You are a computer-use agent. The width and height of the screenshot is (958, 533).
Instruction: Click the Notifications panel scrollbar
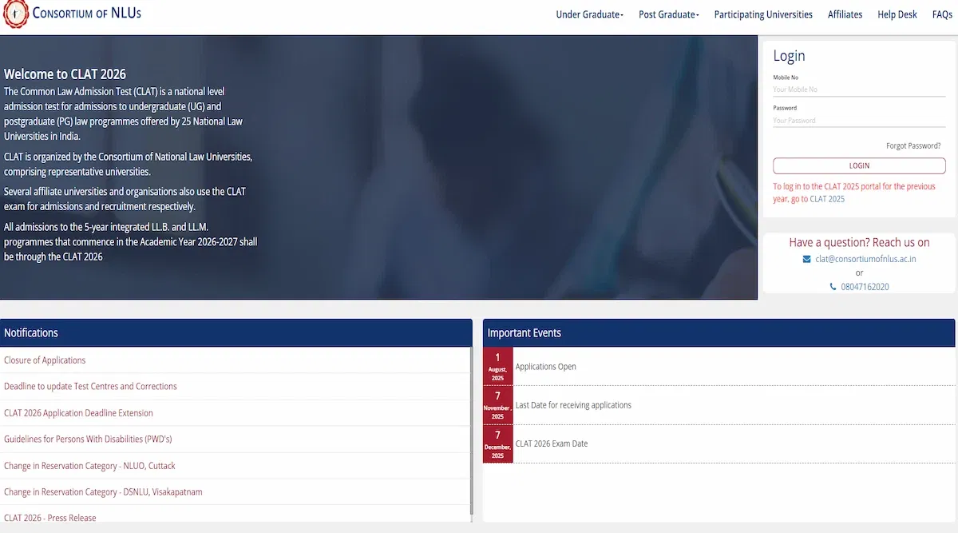tap(471, 432)
